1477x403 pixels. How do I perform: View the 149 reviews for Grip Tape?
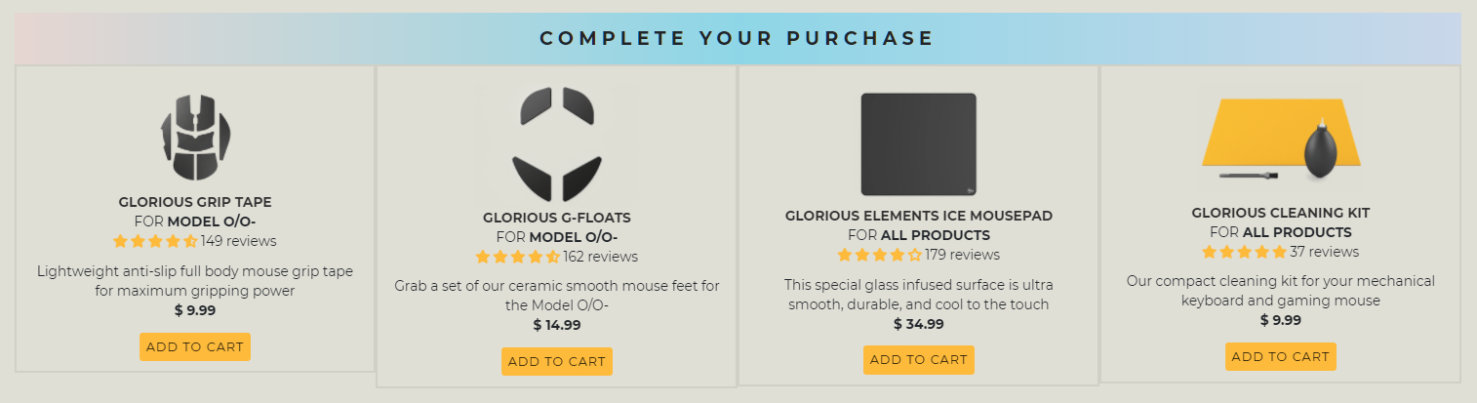click(239, 241)
